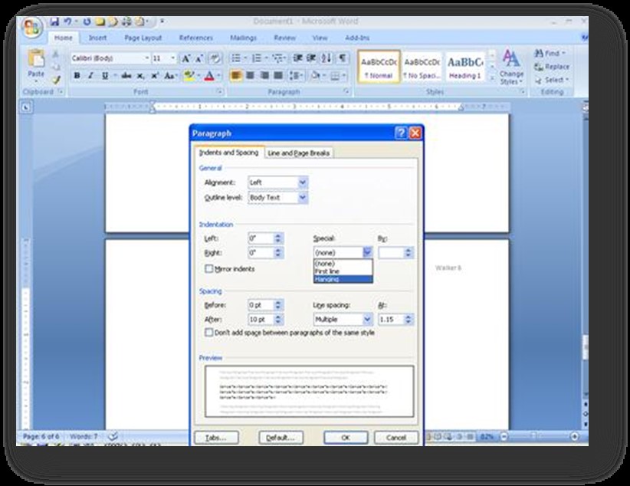Click Replace in Editing group

pyautogui.click(x=552, y=67)
